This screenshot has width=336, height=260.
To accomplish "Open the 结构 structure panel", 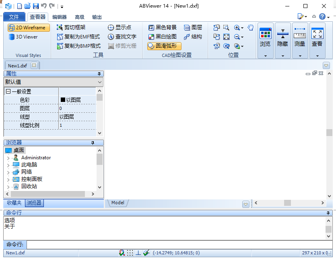I will [x=193, y=37].
